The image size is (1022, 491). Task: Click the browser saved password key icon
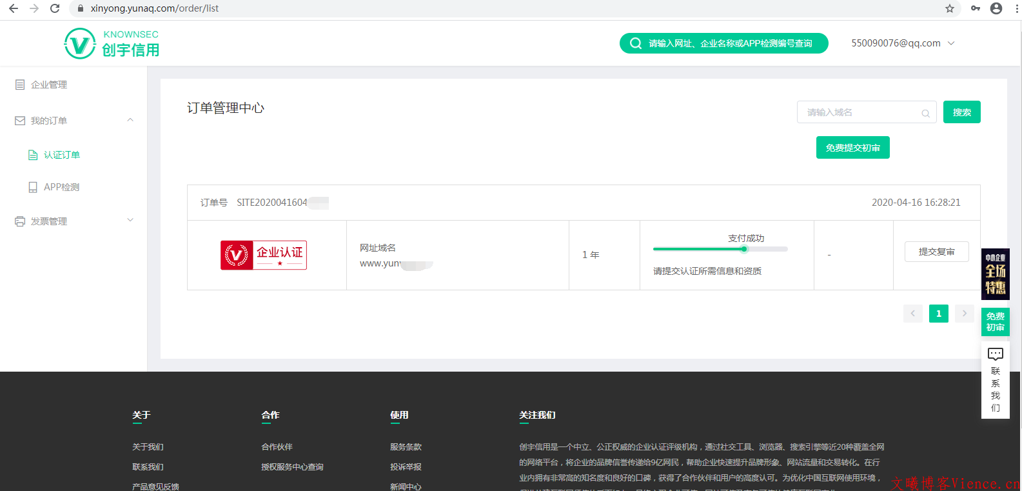point(975,8)
